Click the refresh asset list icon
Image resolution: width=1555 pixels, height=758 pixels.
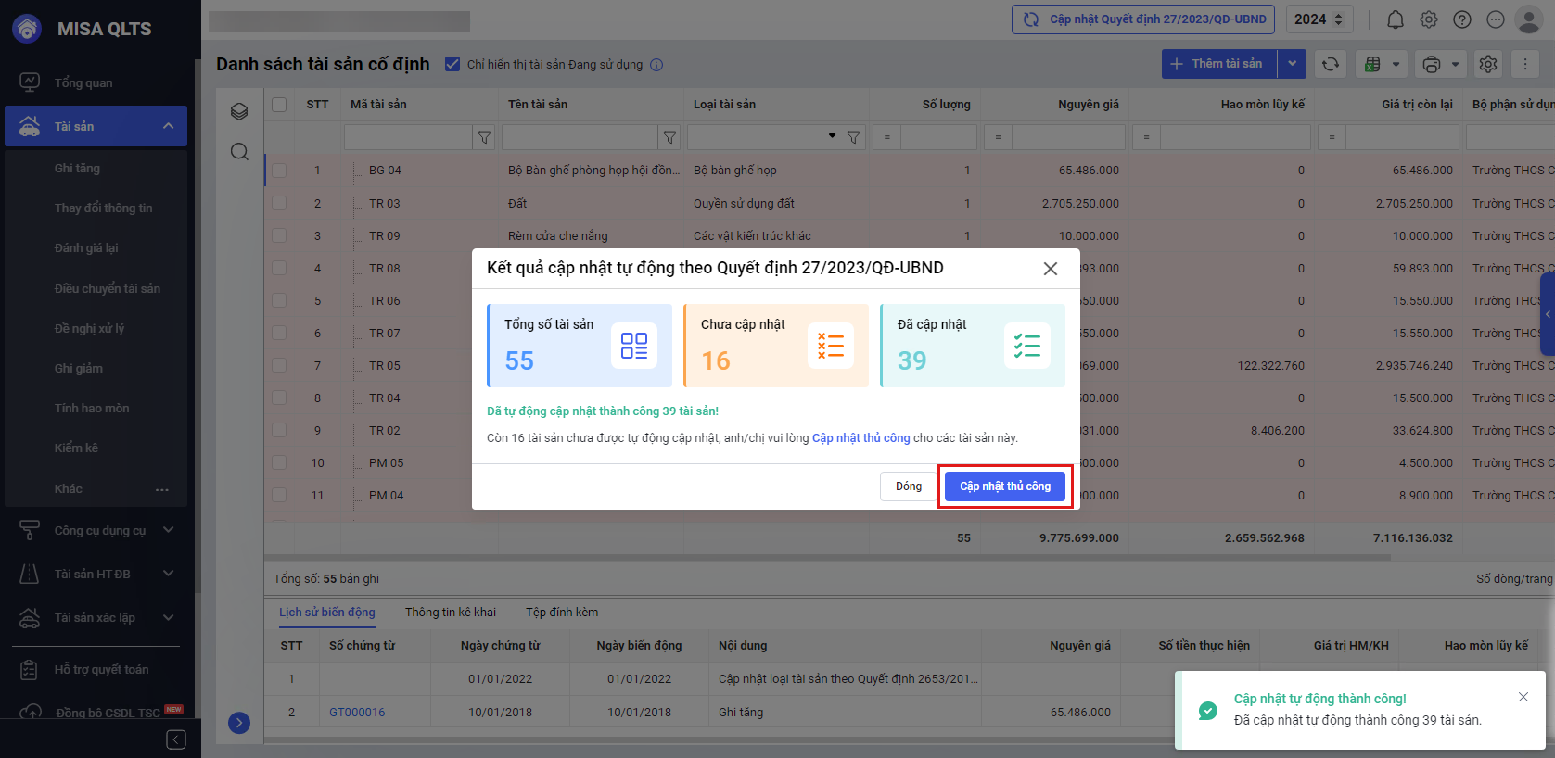point(1331,64)
